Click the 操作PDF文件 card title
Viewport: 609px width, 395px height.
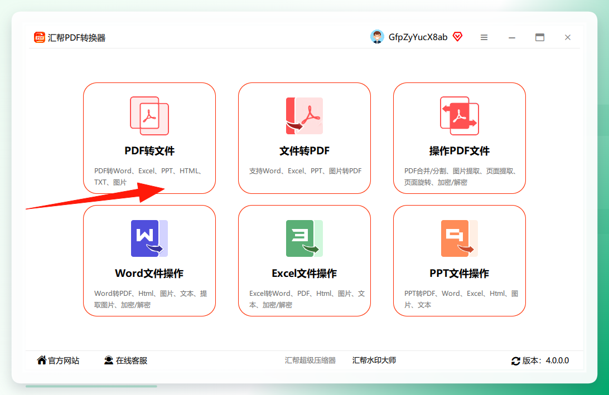coord(460,150)
